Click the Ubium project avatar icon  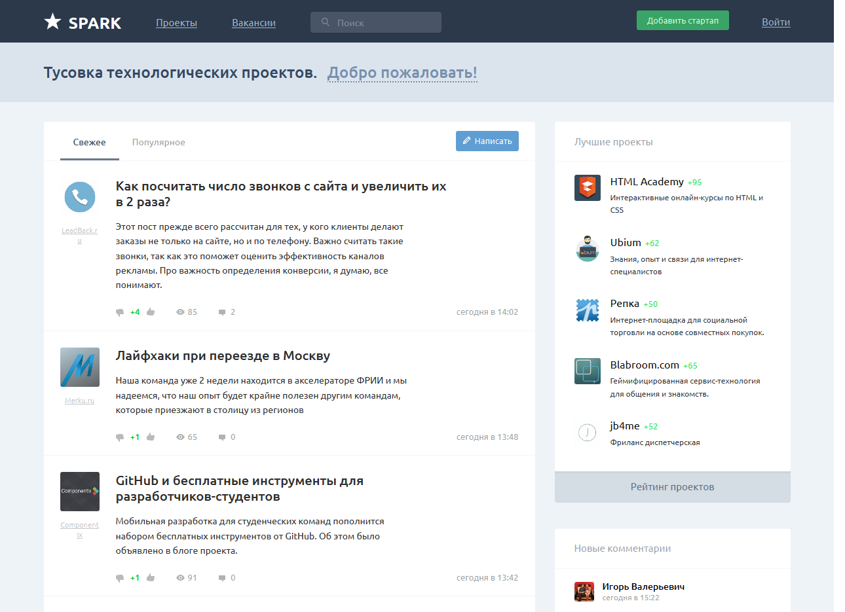(x=587, y=249)
